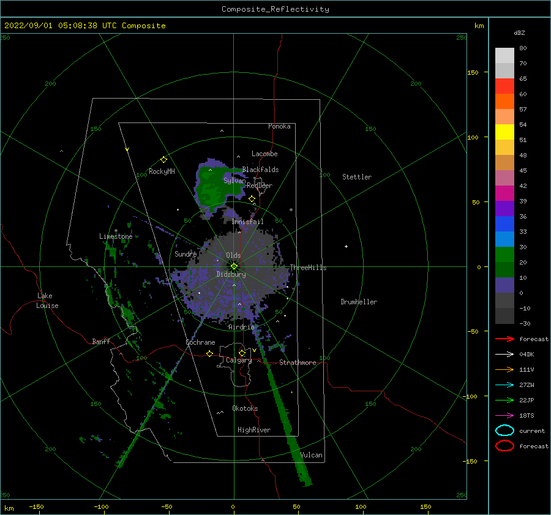The image size is (551, 515).
Task: Click the white plus marker near Drumheller
Action: coord(346,246)
